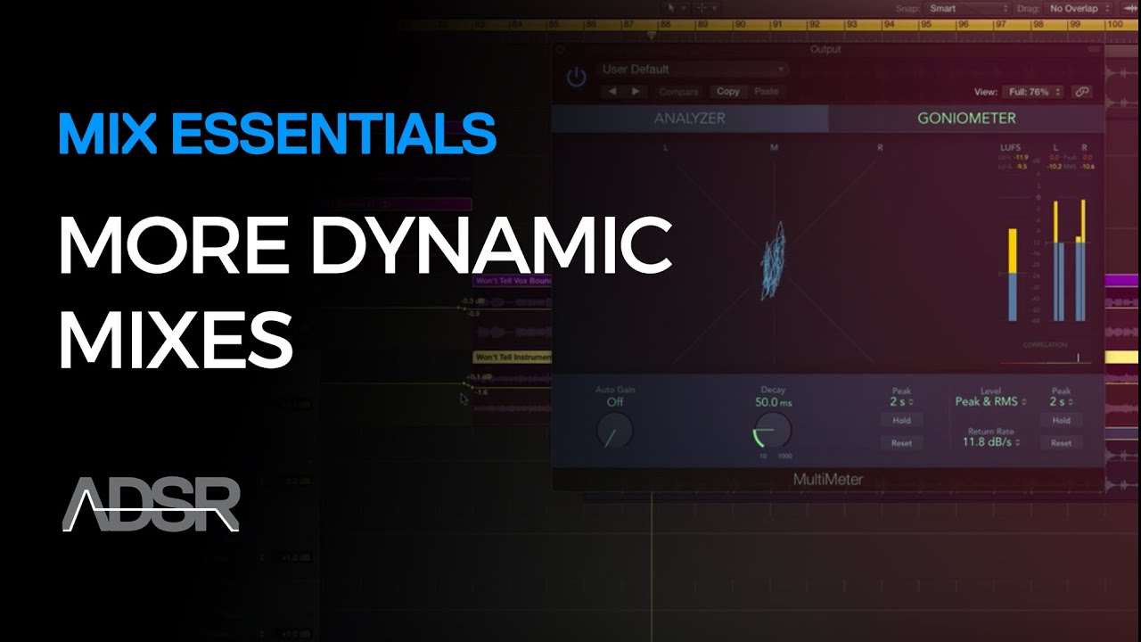Open the View Full 76% size dropdown
The height and width of the screenshot is (642, 1141).
[1032, 92]
